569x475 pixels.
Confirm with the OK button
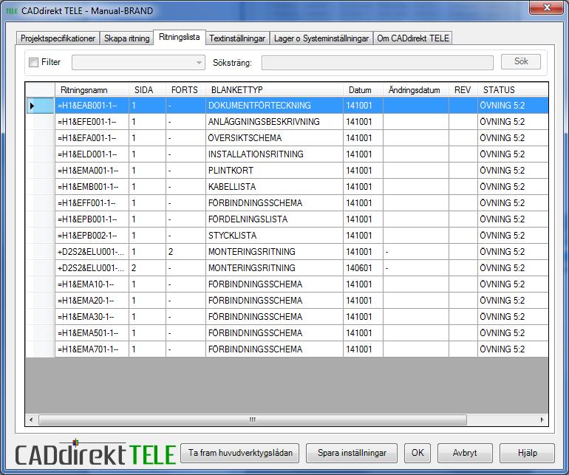(418, 453)
